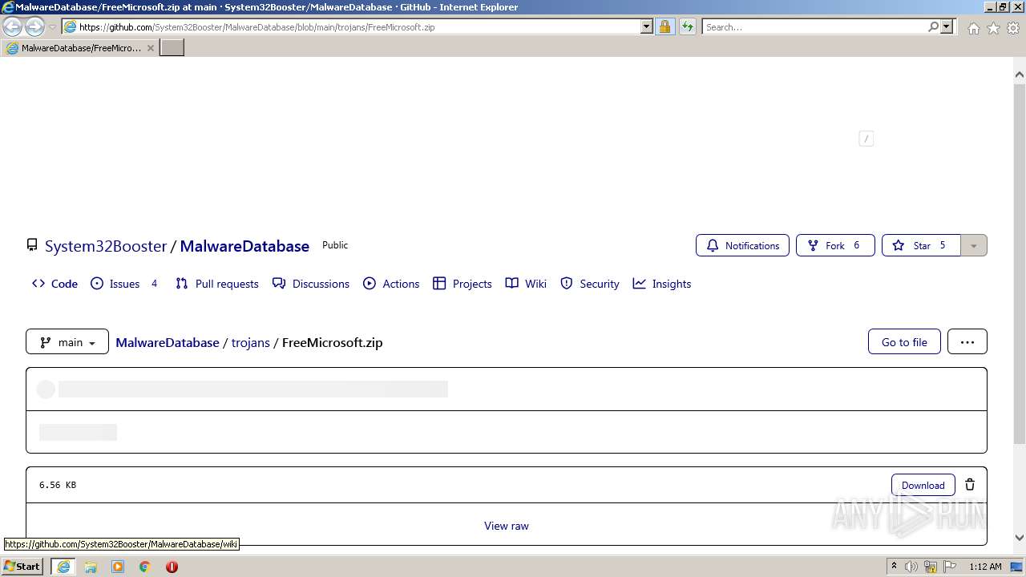Click the repository book icon
Viewport: 1026px width, 577px height.
coord(32,245)
